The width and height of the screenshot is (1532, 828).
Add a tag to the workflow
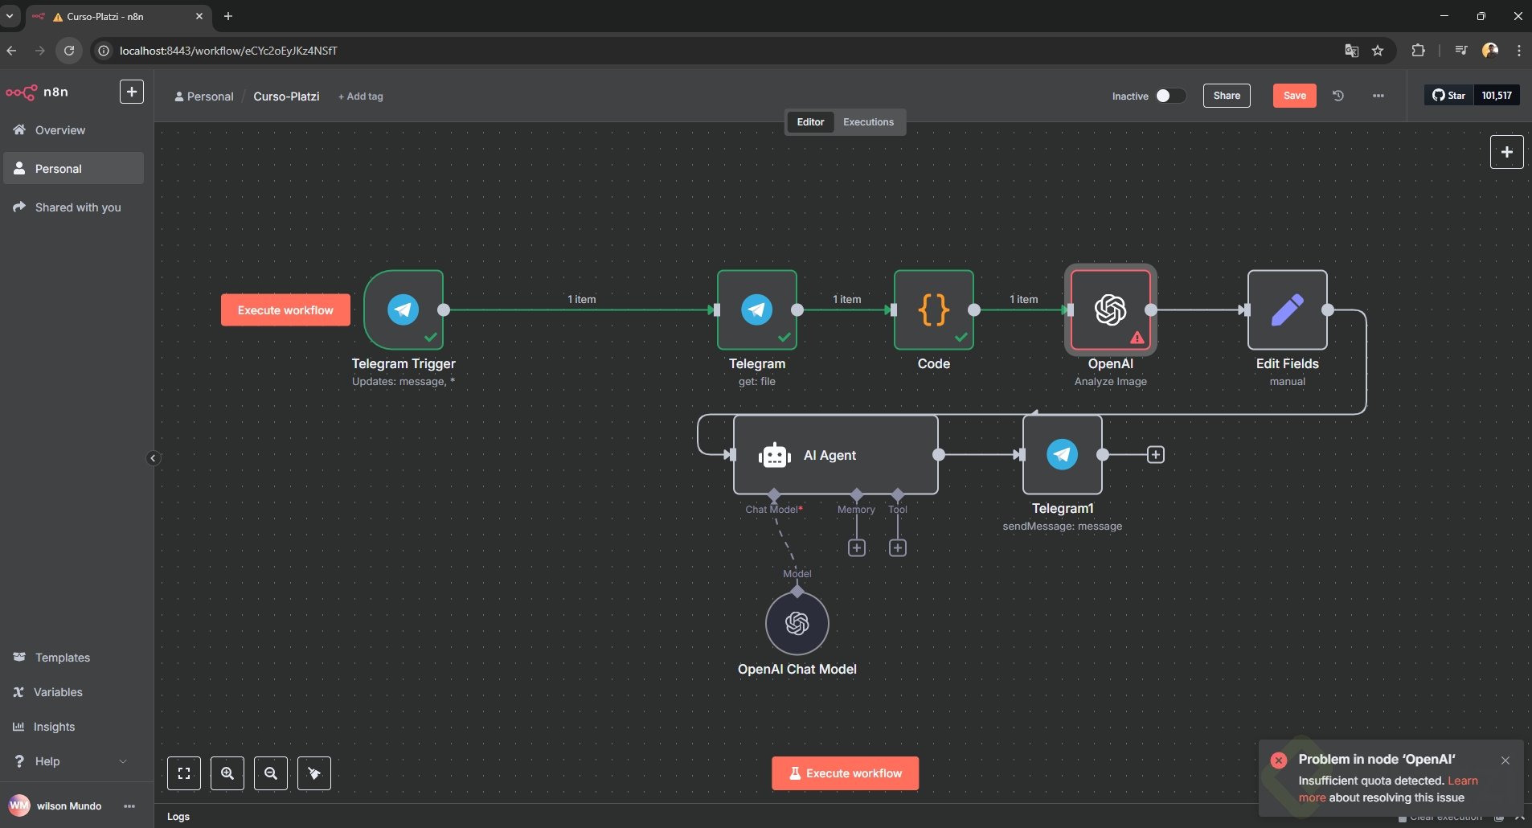tap(361, 96)
